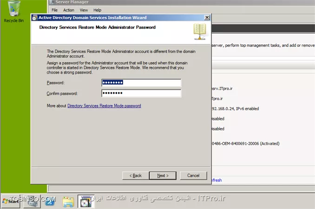This screenshot has height=209, width=315.
Task: Select the wizard's active taskbar icon
Action: coord(86,202)
